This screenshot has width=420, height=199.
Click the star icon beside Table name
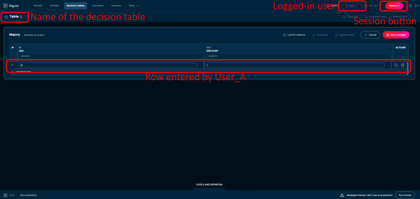click(x=6, y=17)
